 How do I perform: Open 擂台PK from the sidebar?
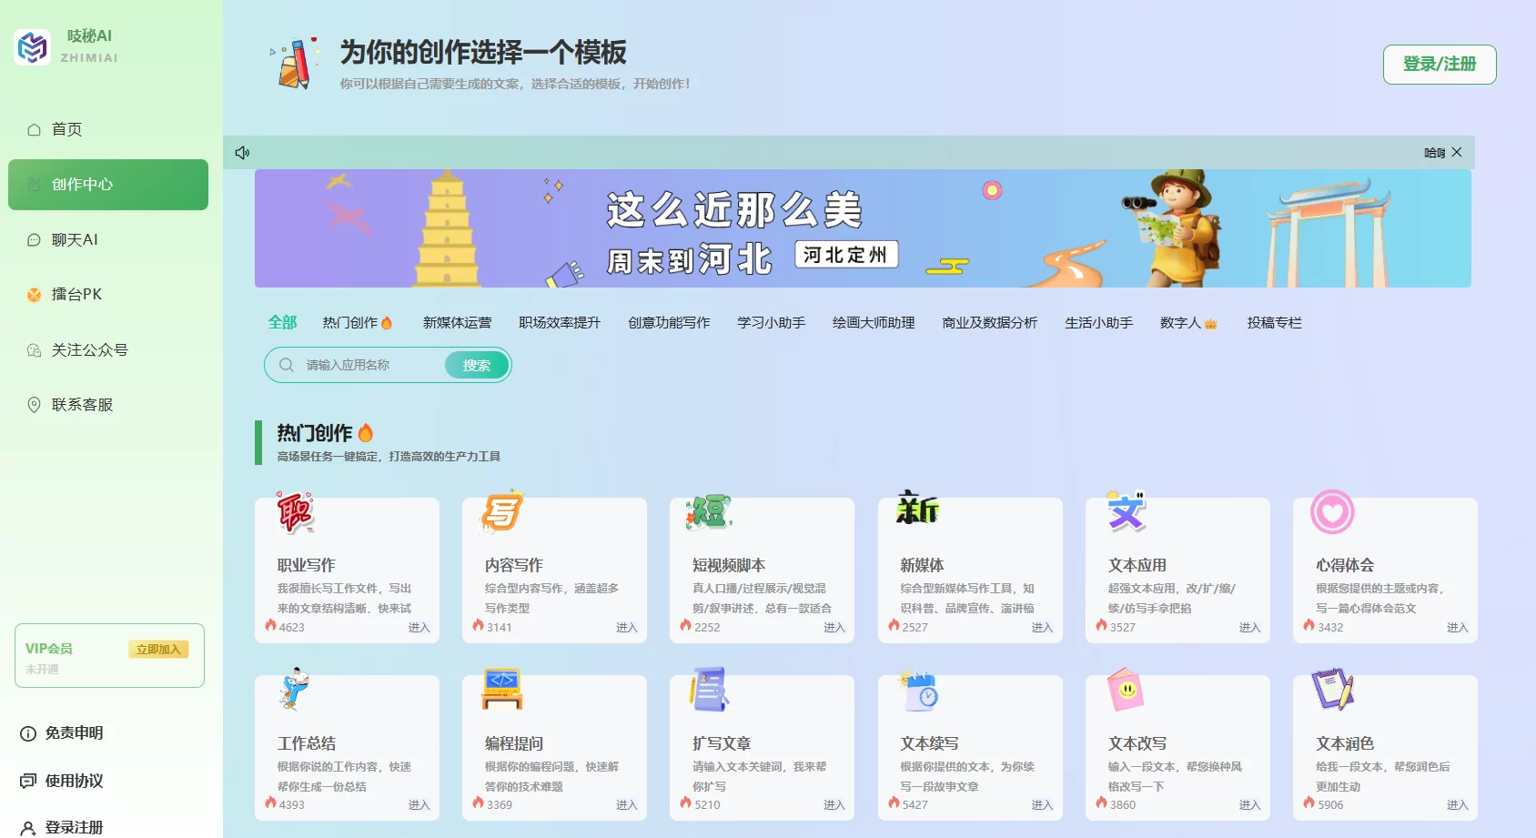(76, 295)
